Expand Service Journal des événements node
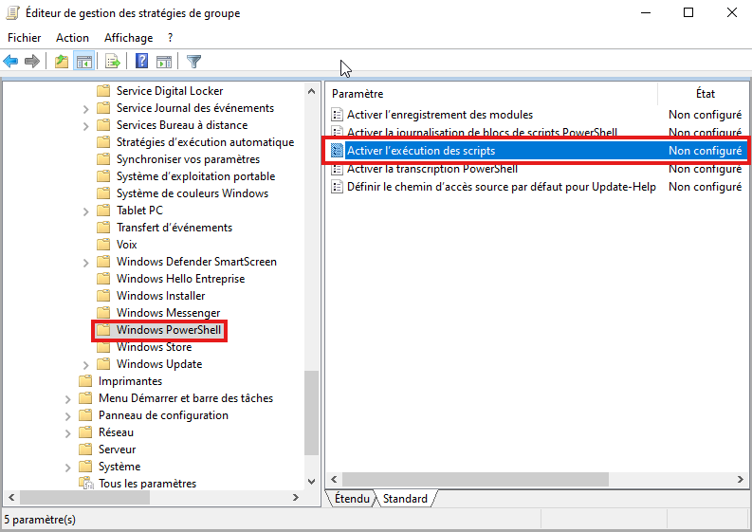The height and width of the screenshot is (532, 752). 86,109
